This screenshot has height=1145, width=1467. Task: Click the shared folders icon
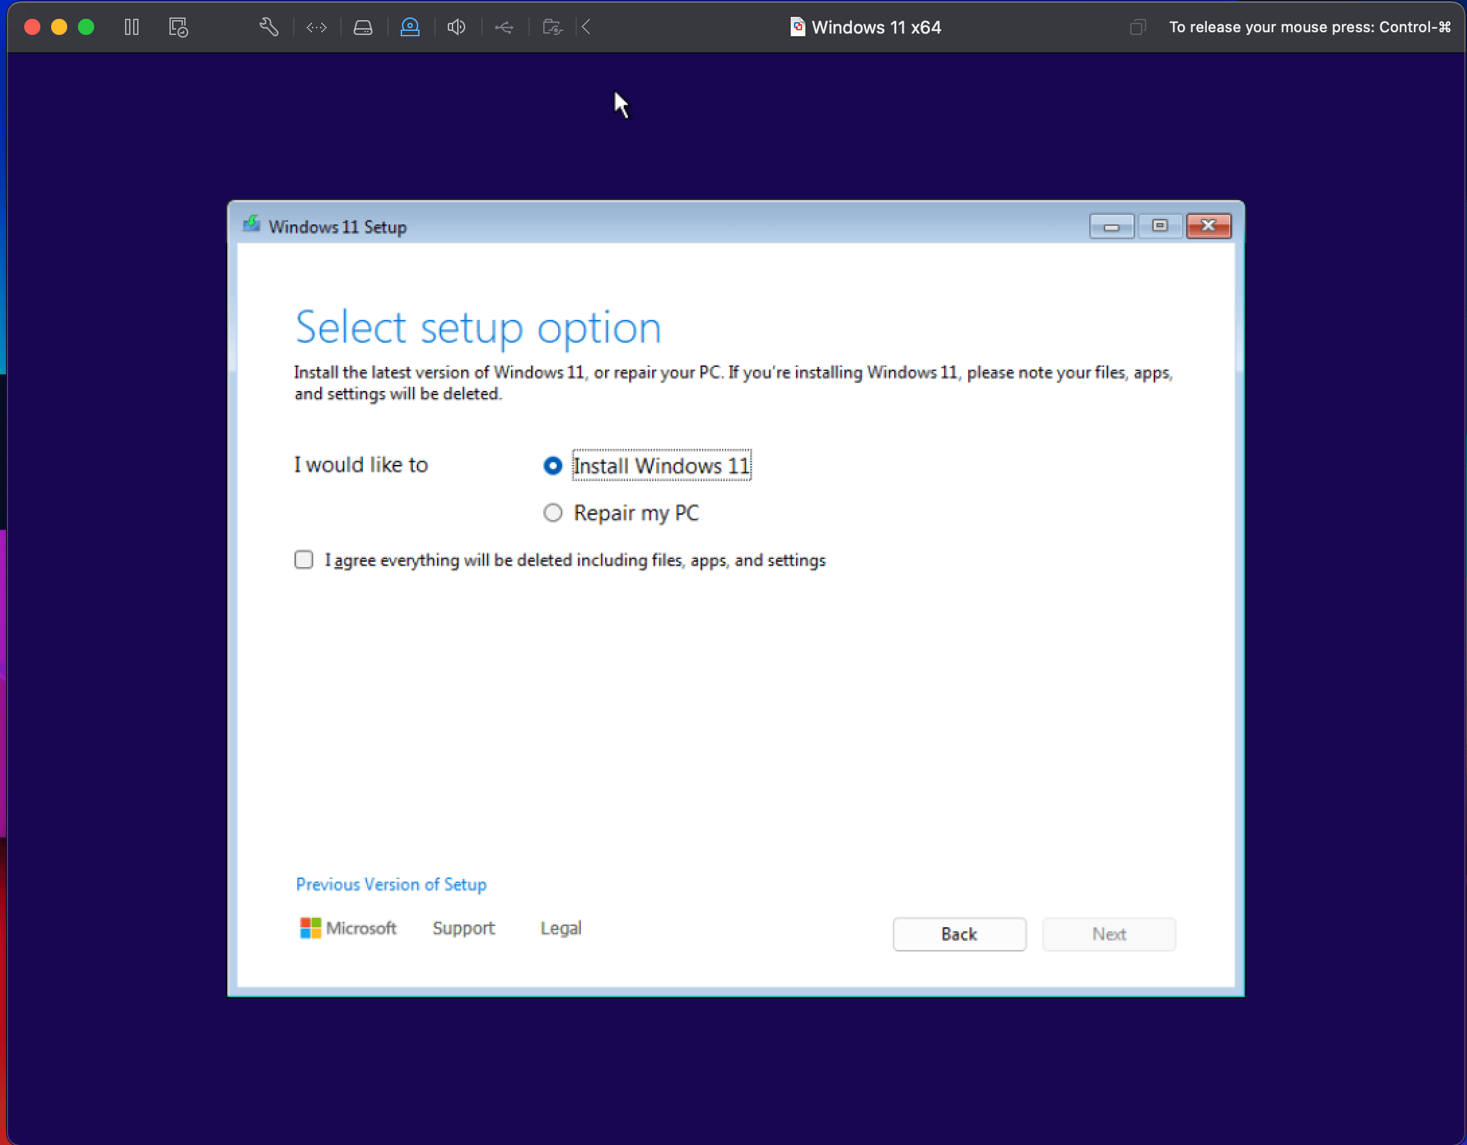[x=552, y=27]
